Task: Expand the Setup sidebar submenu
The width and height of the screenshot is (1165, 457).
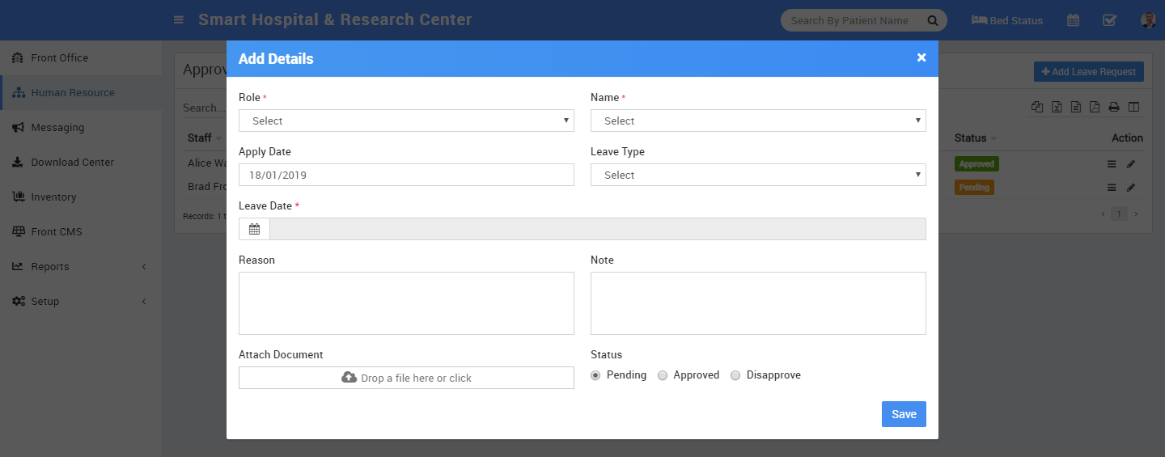Action: click(x=81, y=302)
